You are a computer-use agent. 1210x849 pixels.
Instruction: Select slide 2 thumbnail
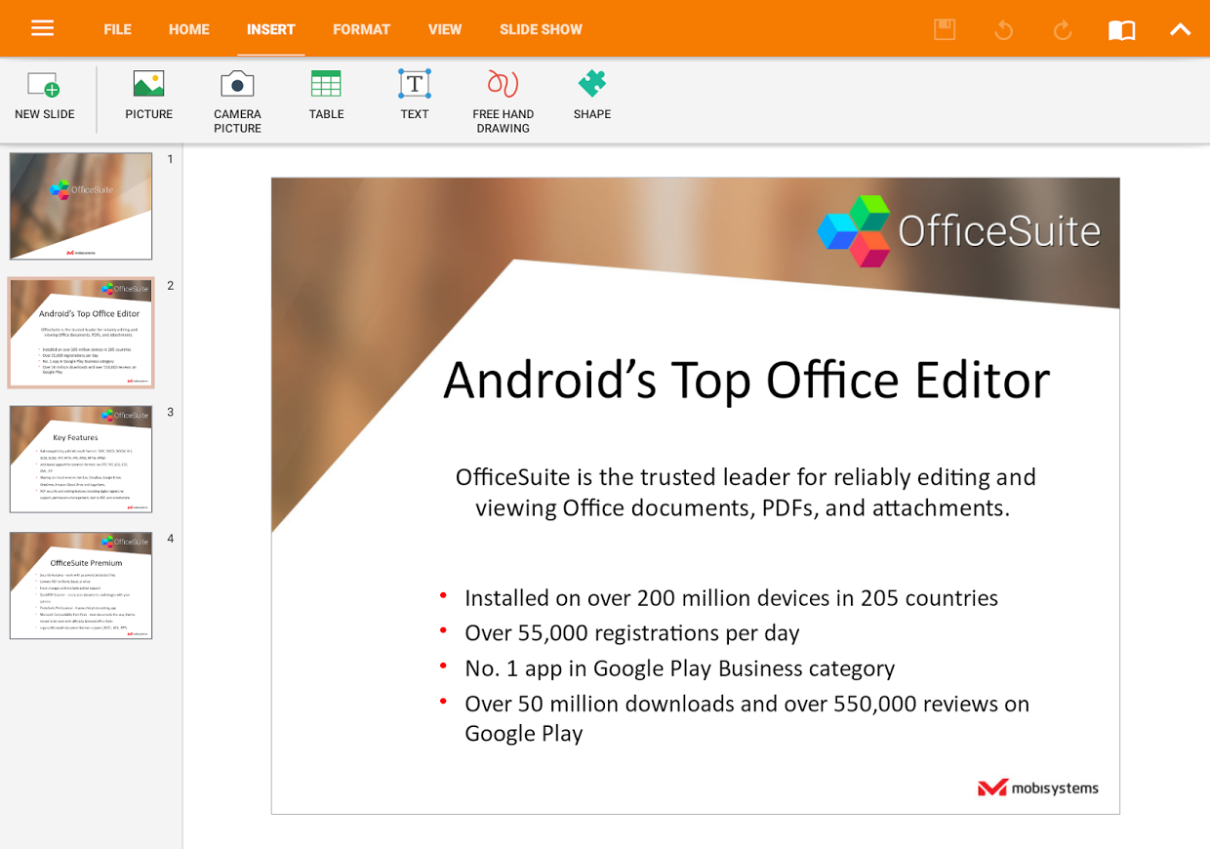click(x=81, y=333)
